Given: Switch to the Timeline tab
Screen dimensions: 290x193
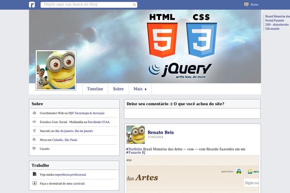Looking at the screenshot, I should pyautogui.click(x=95, y=89).
